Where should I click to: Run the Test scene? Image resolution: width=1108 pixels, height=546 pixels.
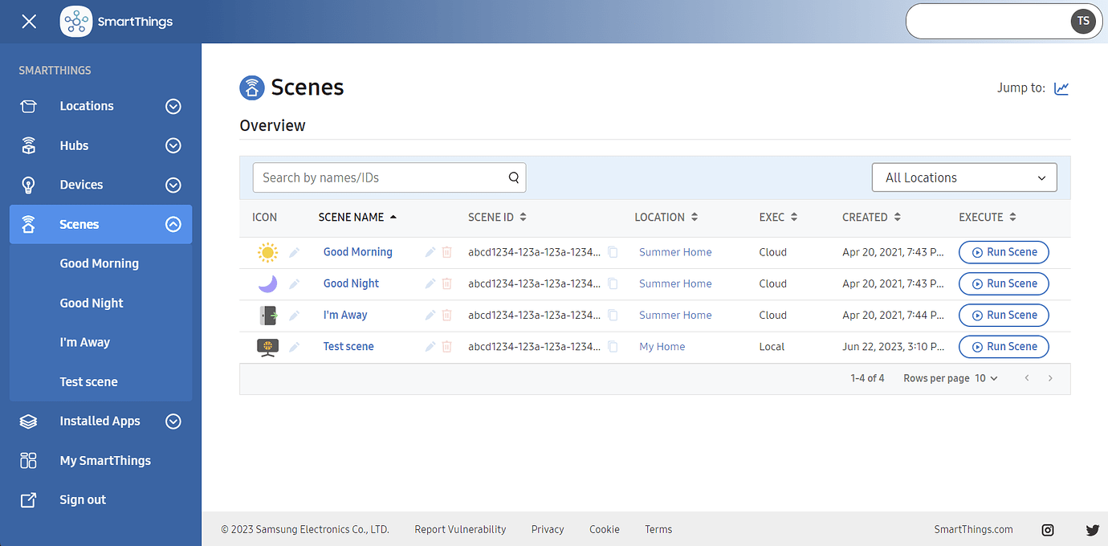click(1004, 346)
